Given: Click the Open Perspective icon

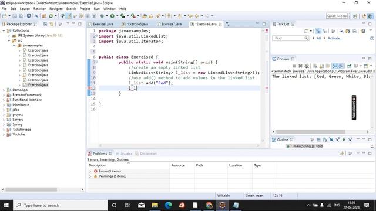Looking at the screenshot, I should pos(355,16).
